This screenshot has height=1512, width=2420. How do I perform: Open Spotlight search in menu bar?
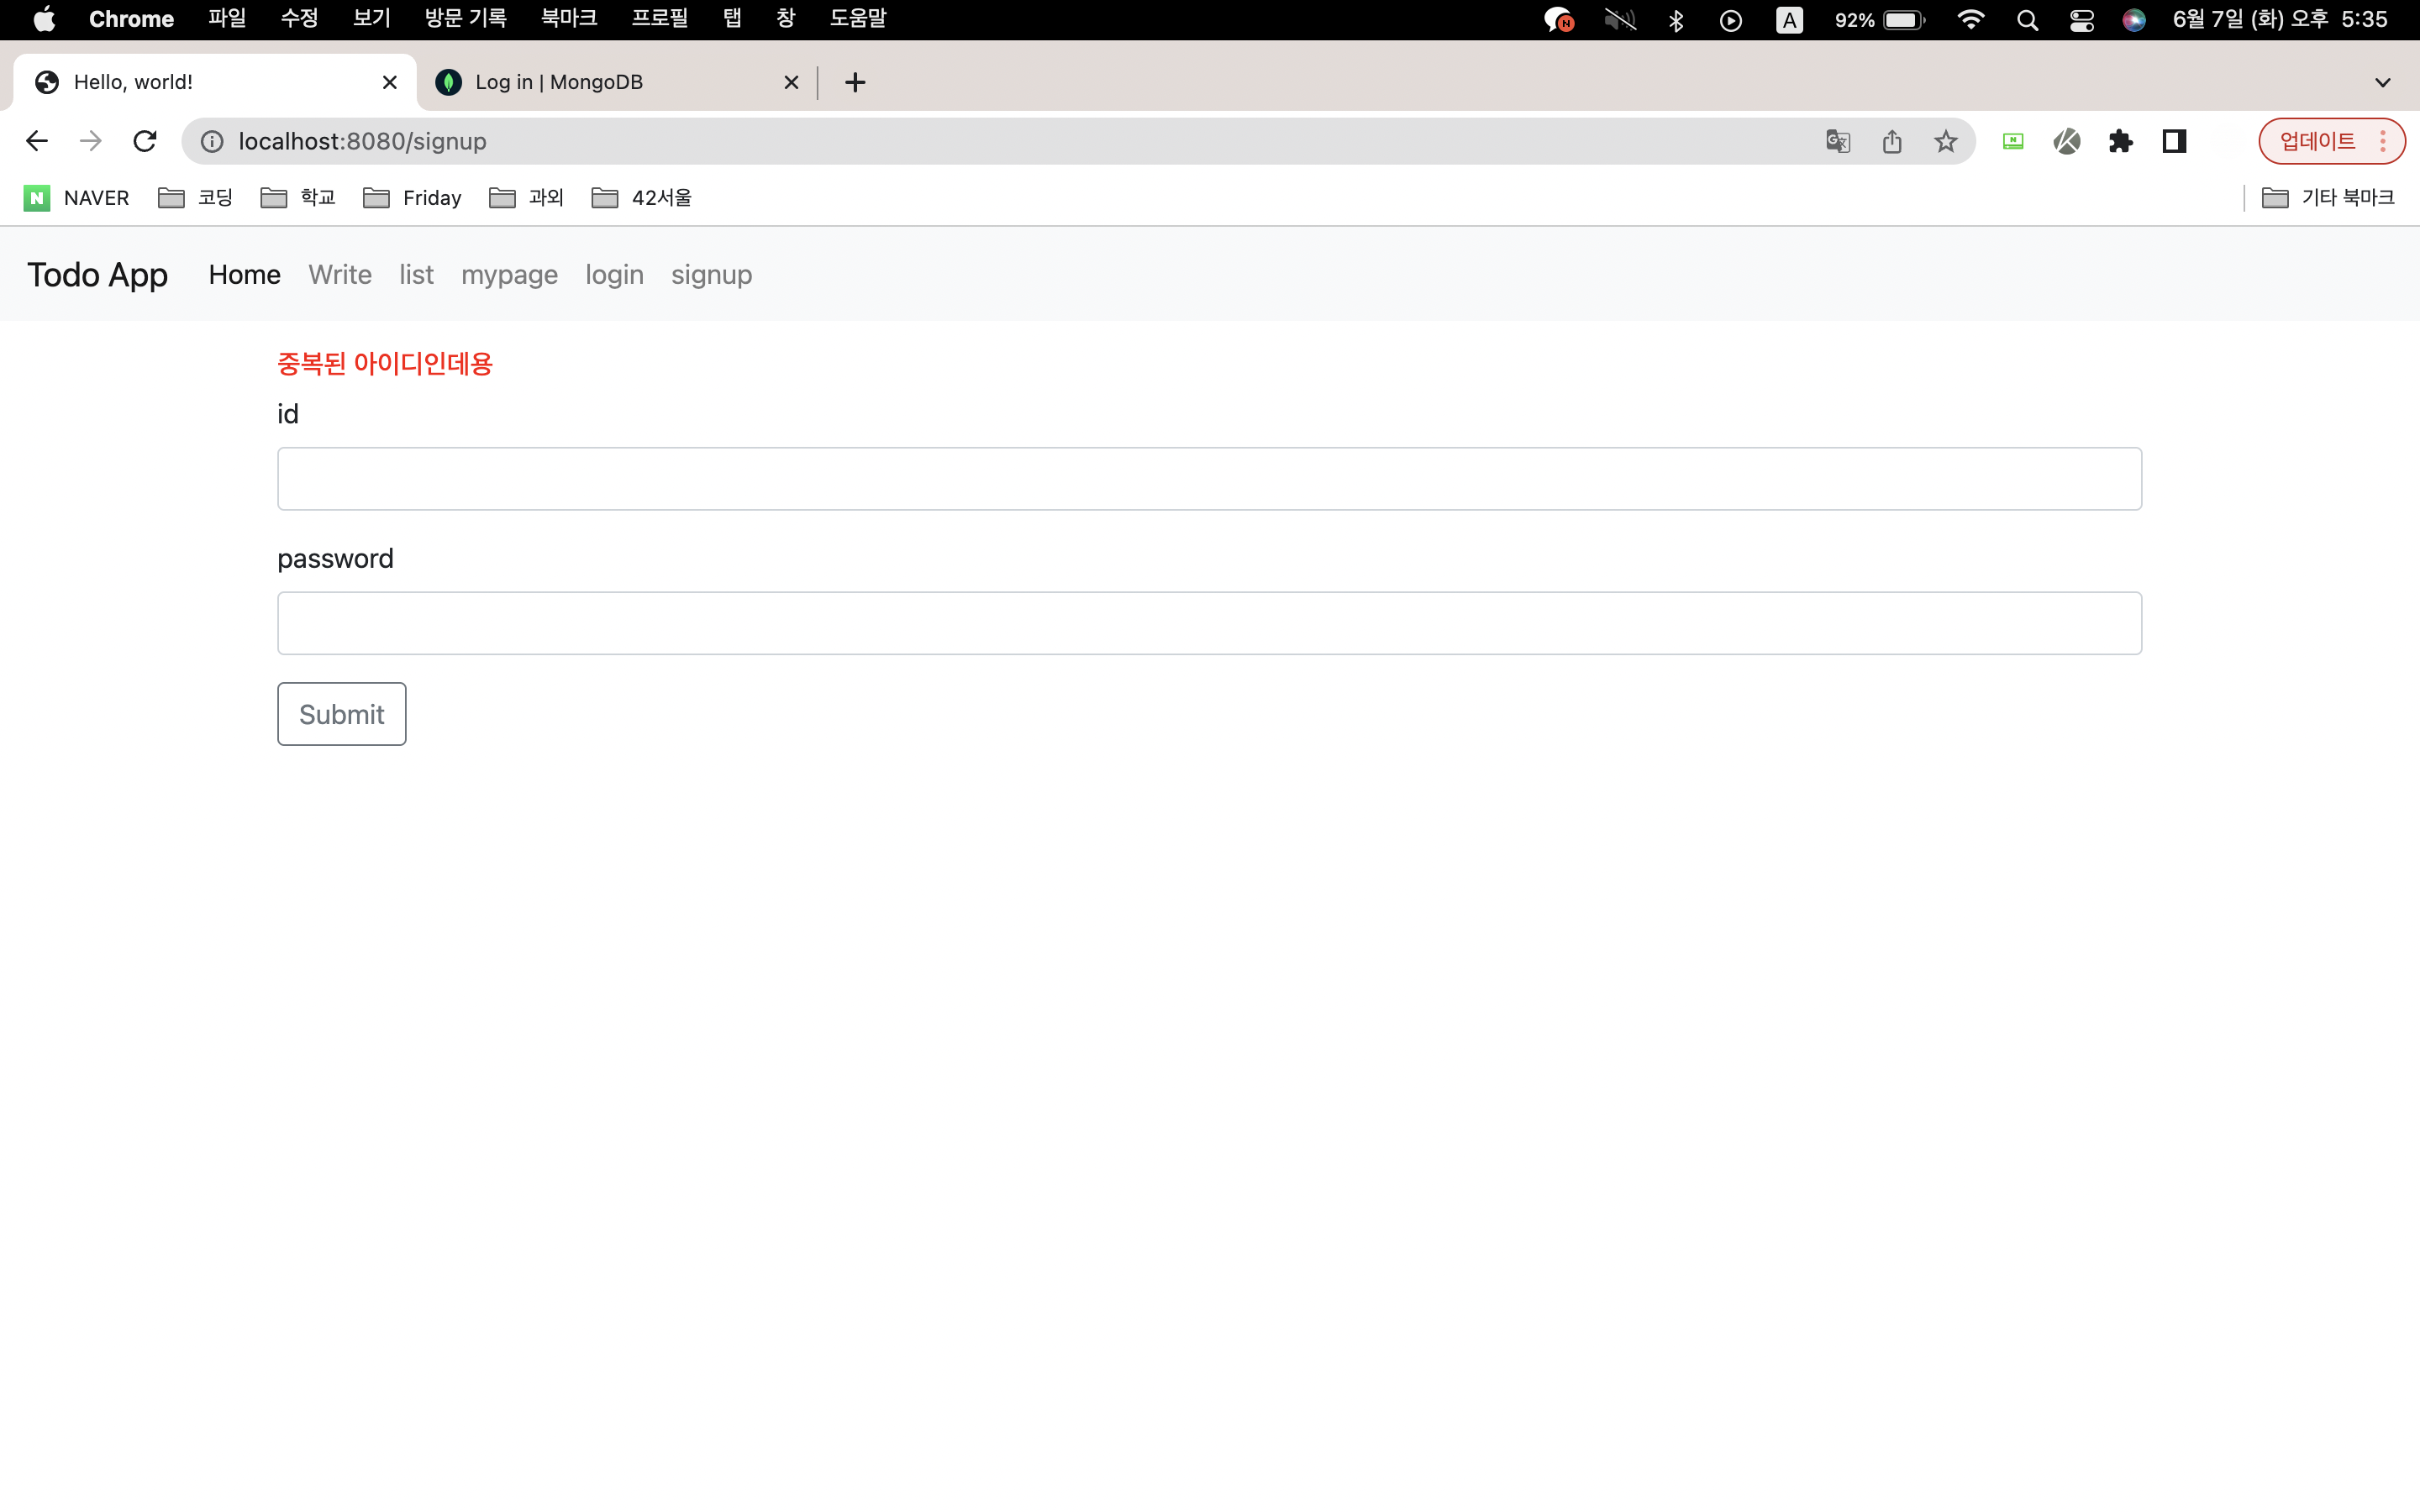pos(2027,20)
